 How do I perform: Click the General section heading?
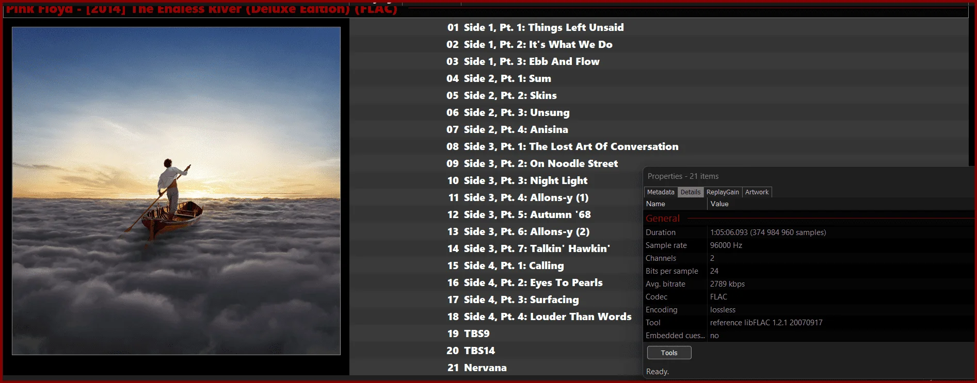point(663,219)
